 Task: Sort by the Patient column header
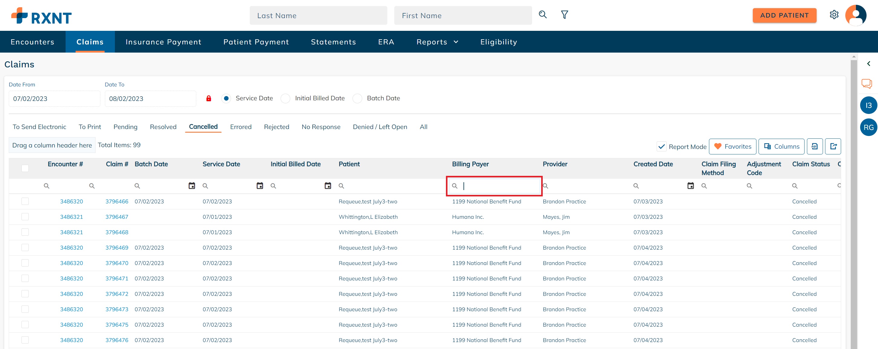[x=349, y=164]
